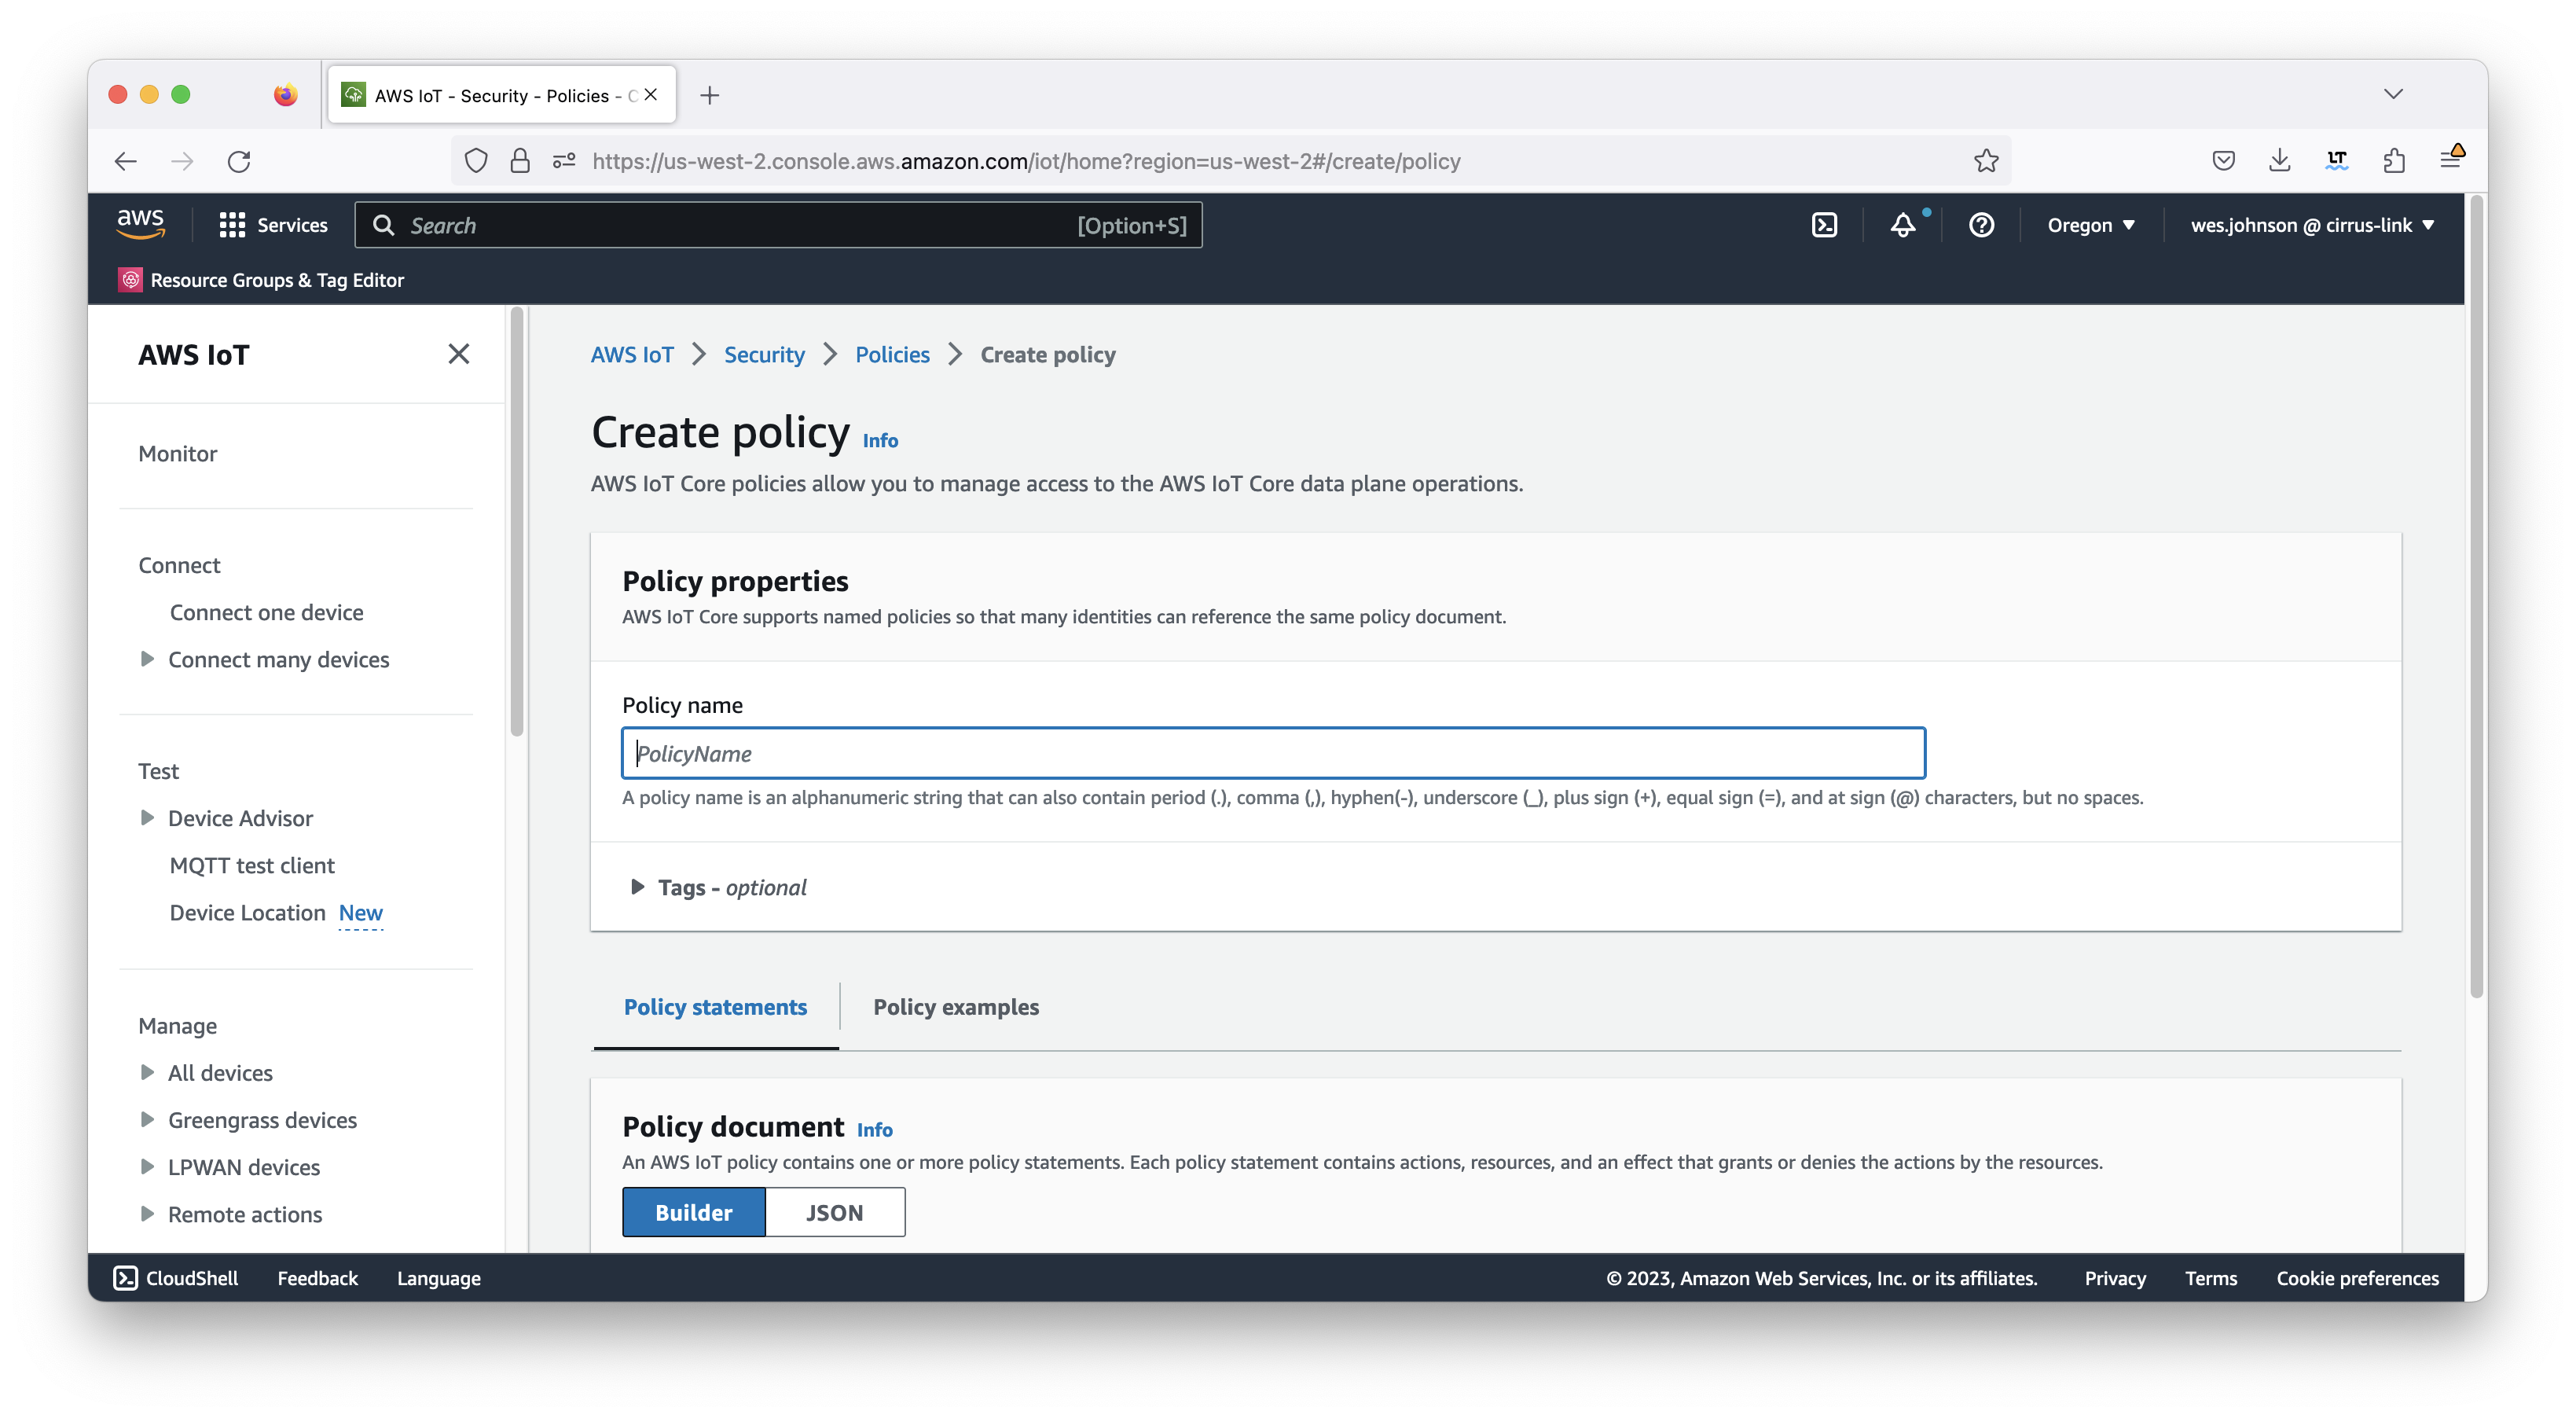
Task: Open the Firefox application menu
Action: (x=2450, y=159)
